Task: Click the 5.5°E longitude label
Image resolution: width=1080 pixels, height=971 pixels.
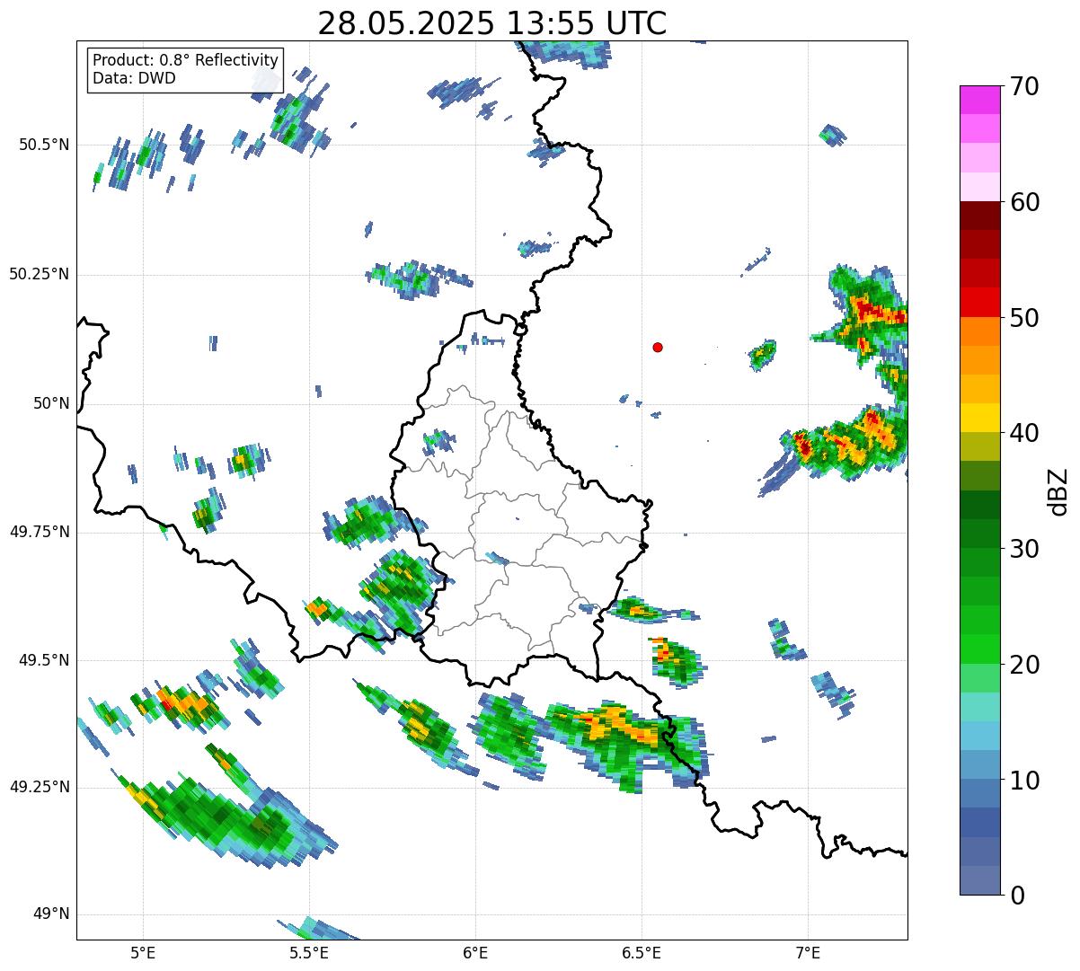Action: tap(309, 952)
